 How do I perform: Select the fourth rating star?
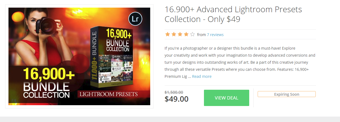coord(186,34)
